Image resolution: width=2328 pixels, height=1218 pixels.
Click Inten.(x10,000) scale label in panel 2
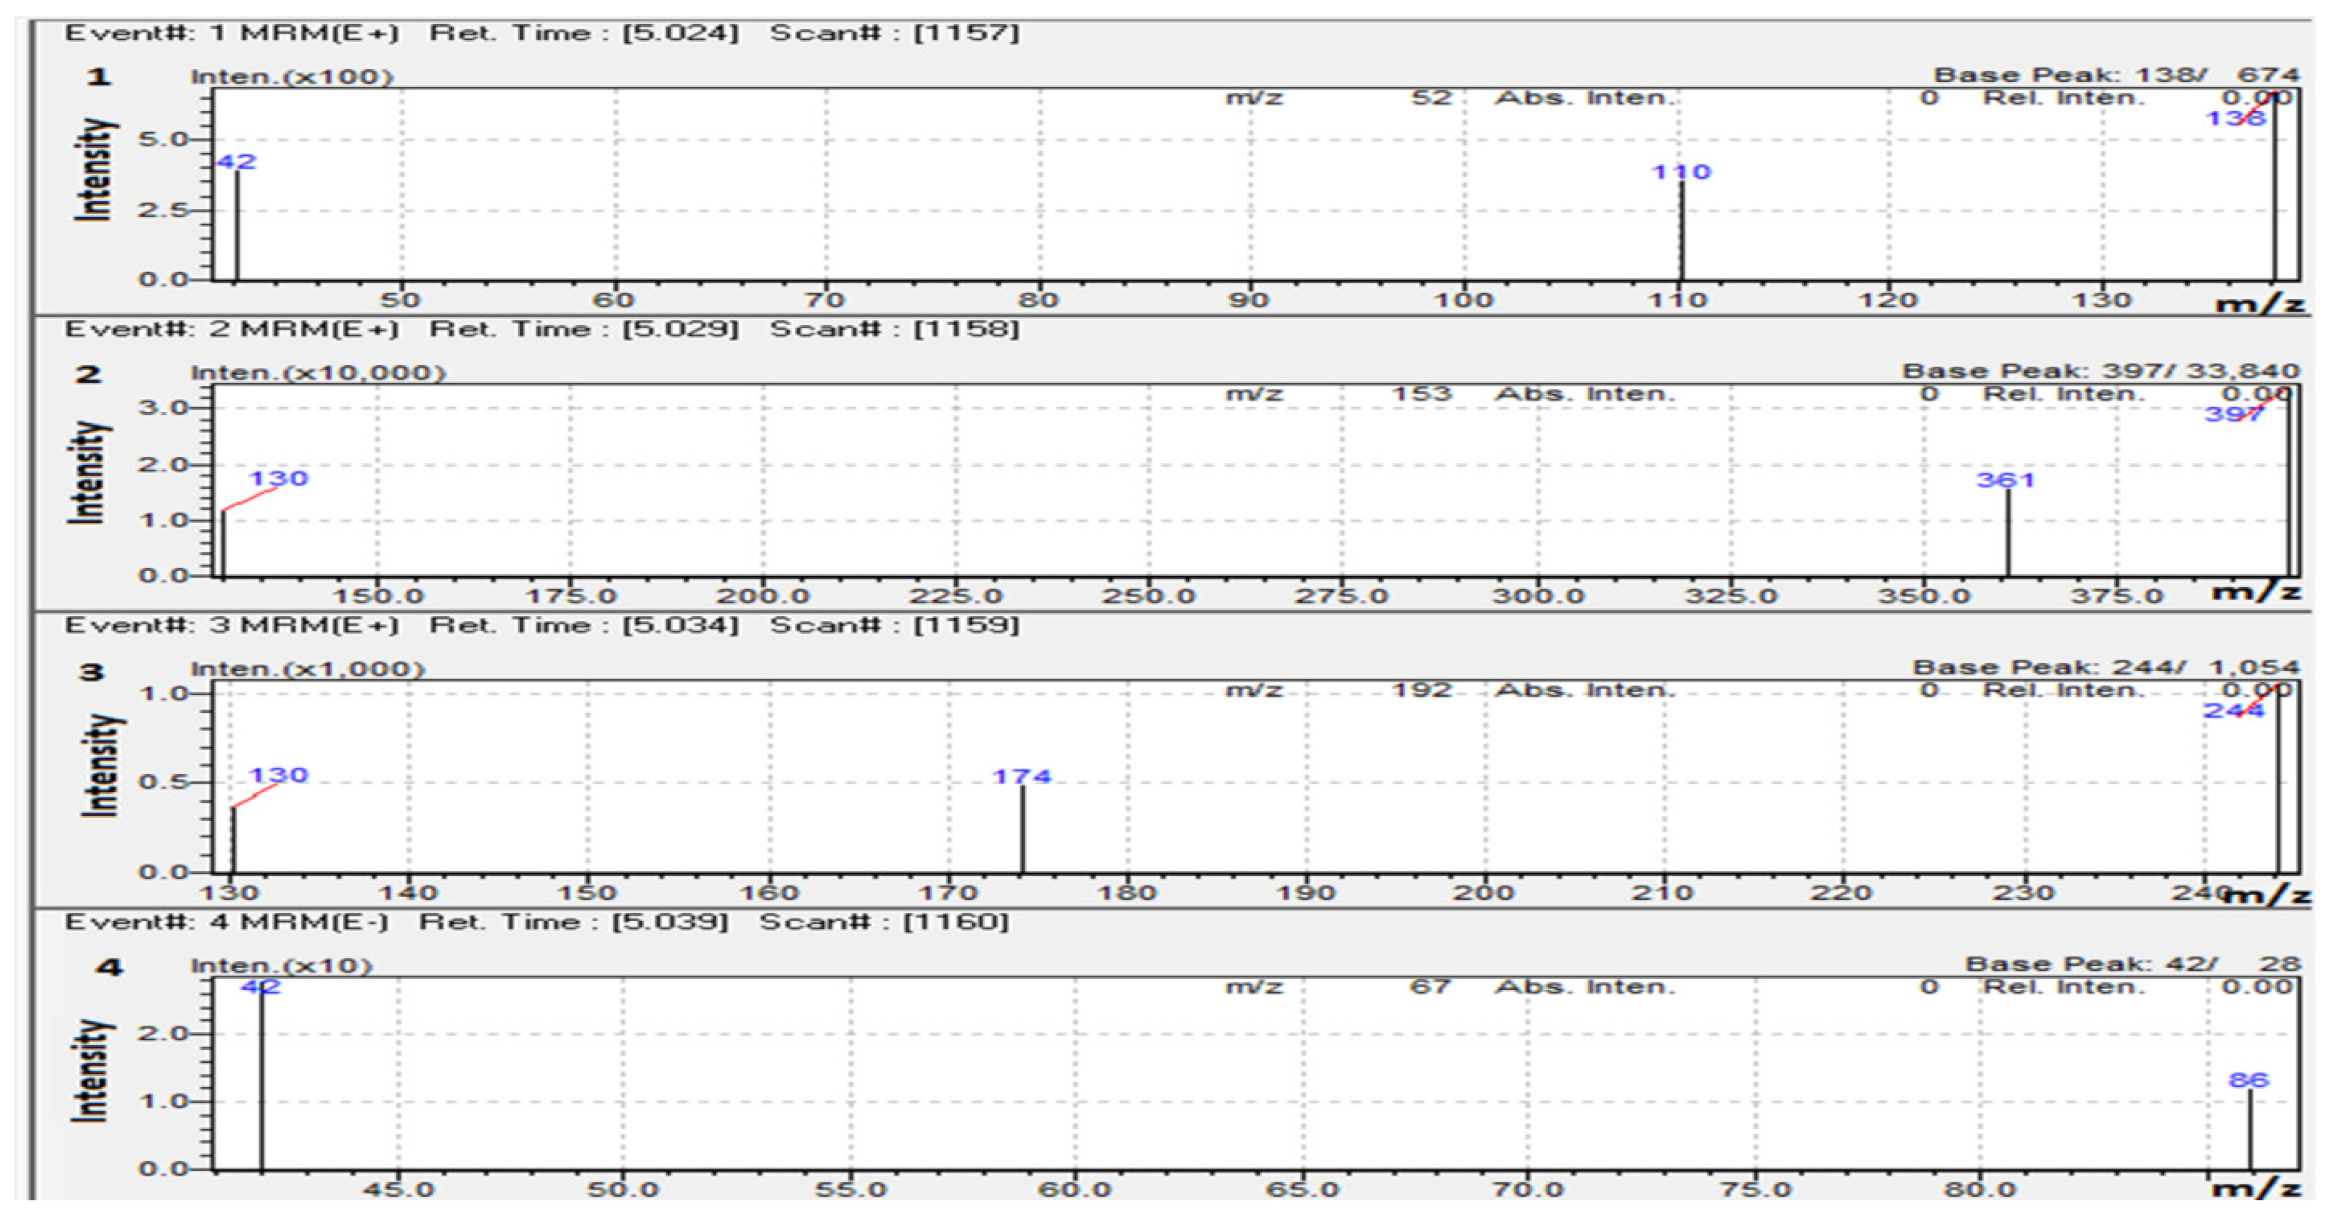[x=317, y=372]
